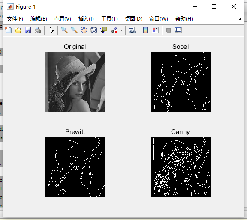Print the figure via printer icon

click(38, 30)
